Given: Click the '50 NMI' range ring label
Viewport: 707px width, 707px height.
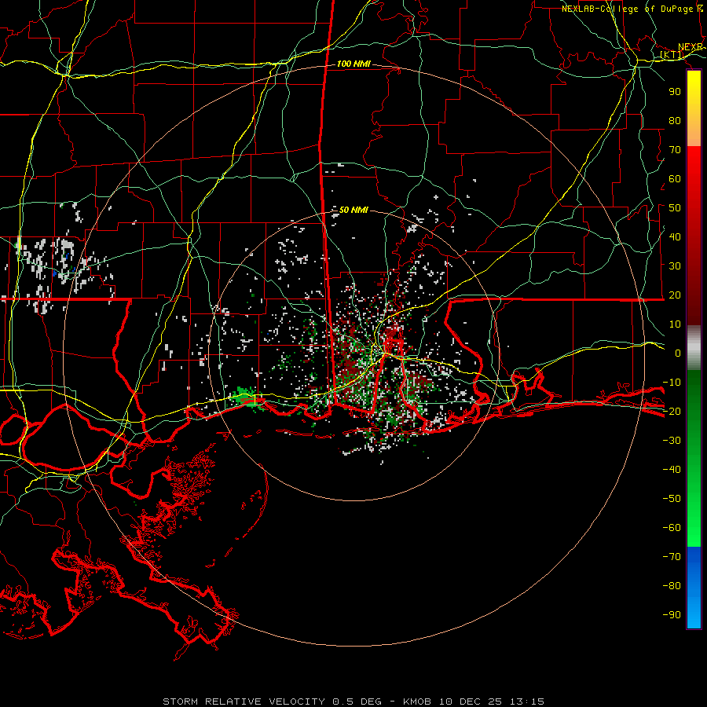Looking at the screenshot, I should click(353, 210).
